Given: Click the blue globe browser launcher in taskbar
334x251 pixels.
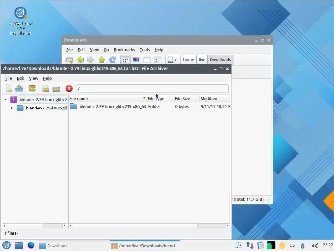Looking at the screenshot, I should tap(31, 245).
